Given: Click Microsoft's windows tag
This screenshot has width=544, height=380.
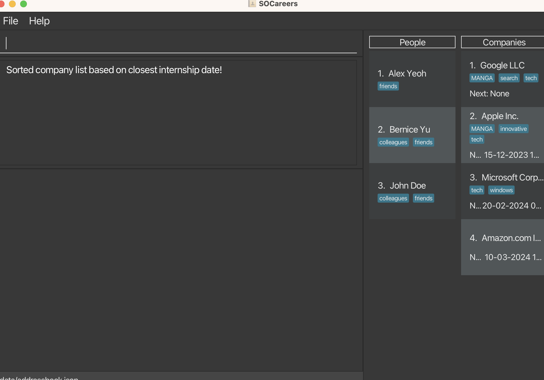Looking at the screenshot, I should point(501,190).
